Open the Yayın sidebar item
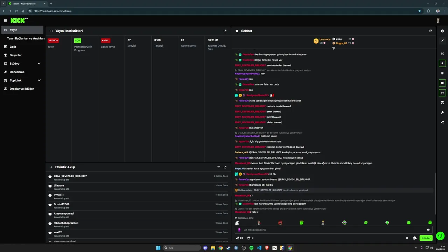The width and height of the screenshot is (448, 252). click(22, 30)
